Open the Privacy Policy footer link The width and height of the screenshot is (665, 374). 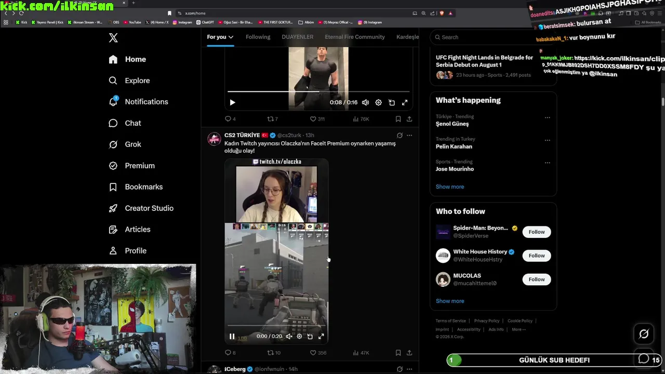(x=487, y=321)
